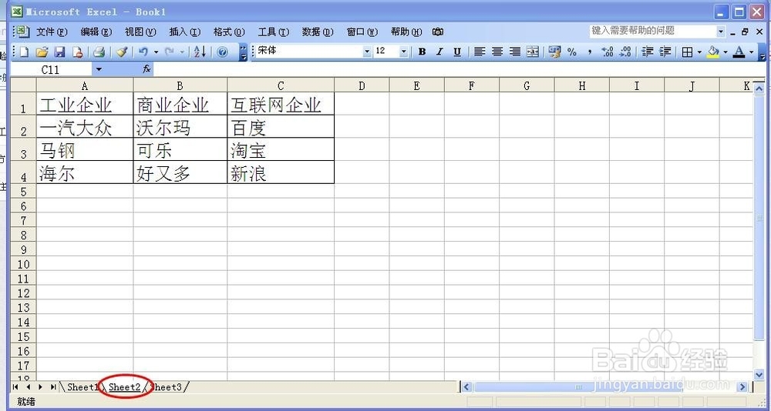
Task: Decrease the cell indent
Action: pos(648,52)
